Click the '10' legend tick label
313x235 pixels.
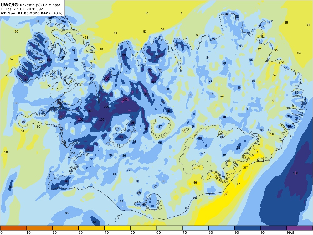pos(28,232)
